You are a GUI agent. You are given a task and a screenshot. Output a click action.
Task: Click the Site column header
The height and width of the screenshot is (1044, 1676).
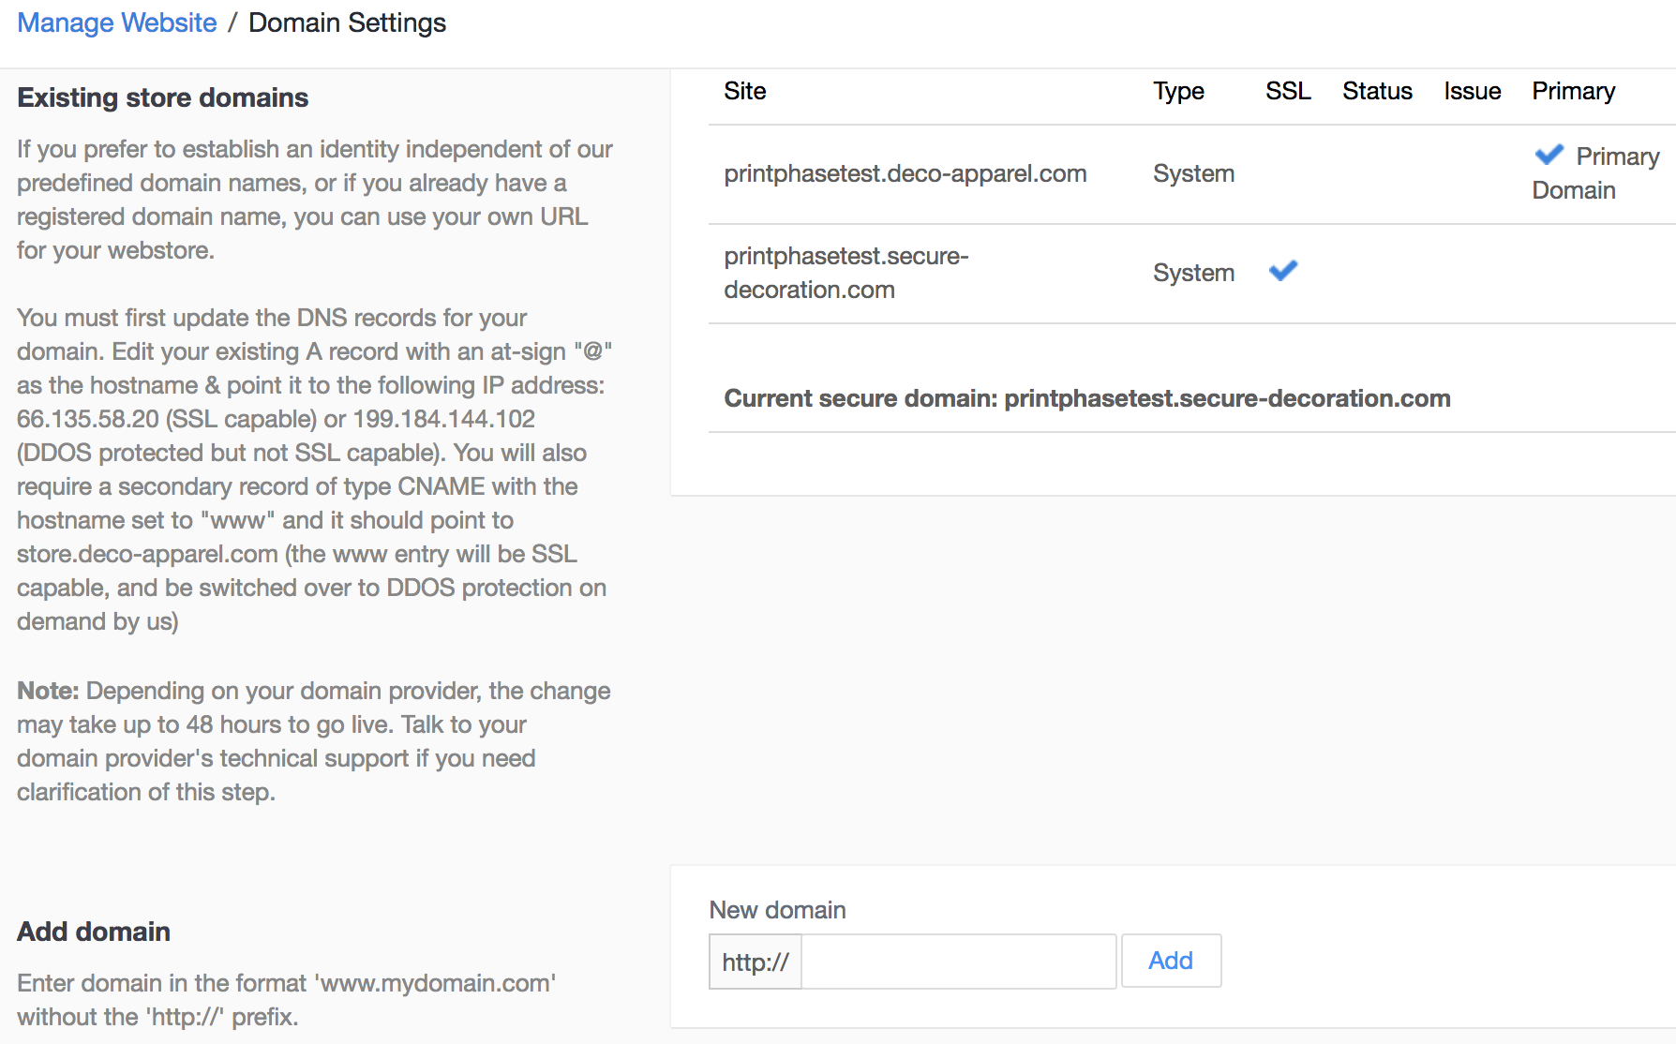744,91
